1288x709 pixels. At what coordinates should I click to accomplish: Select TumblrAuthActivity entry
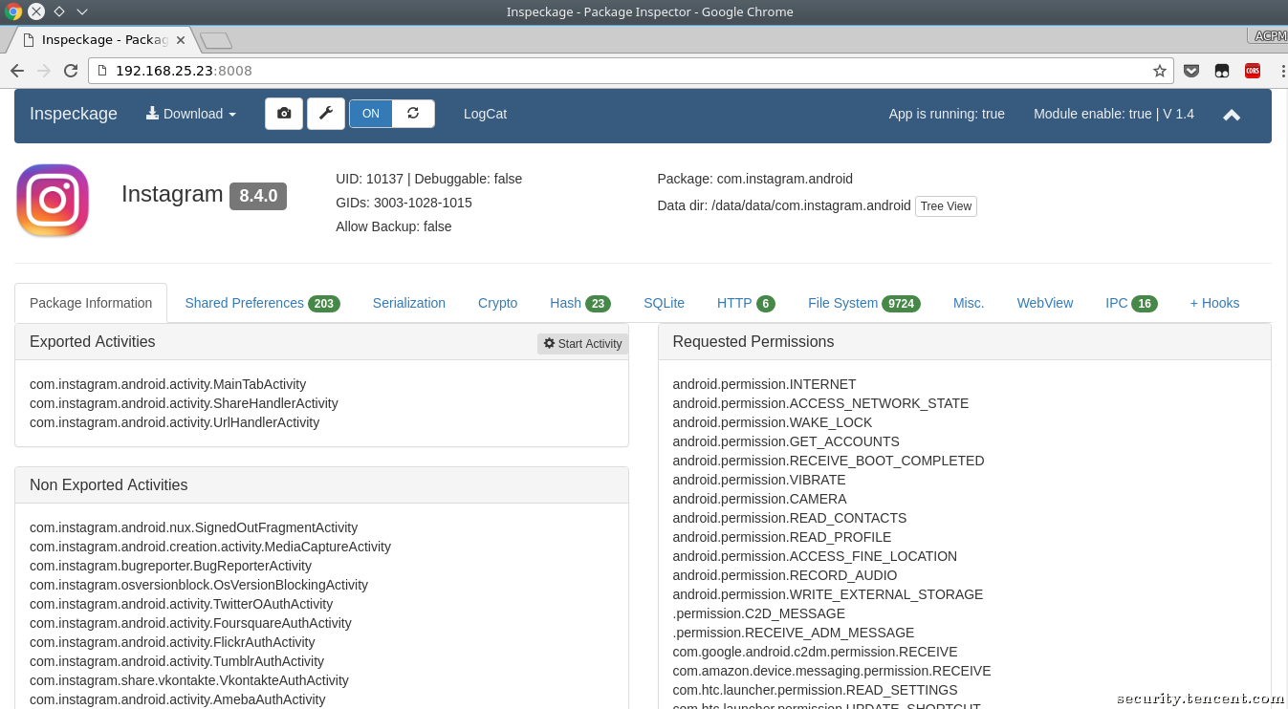click(177, 661)
